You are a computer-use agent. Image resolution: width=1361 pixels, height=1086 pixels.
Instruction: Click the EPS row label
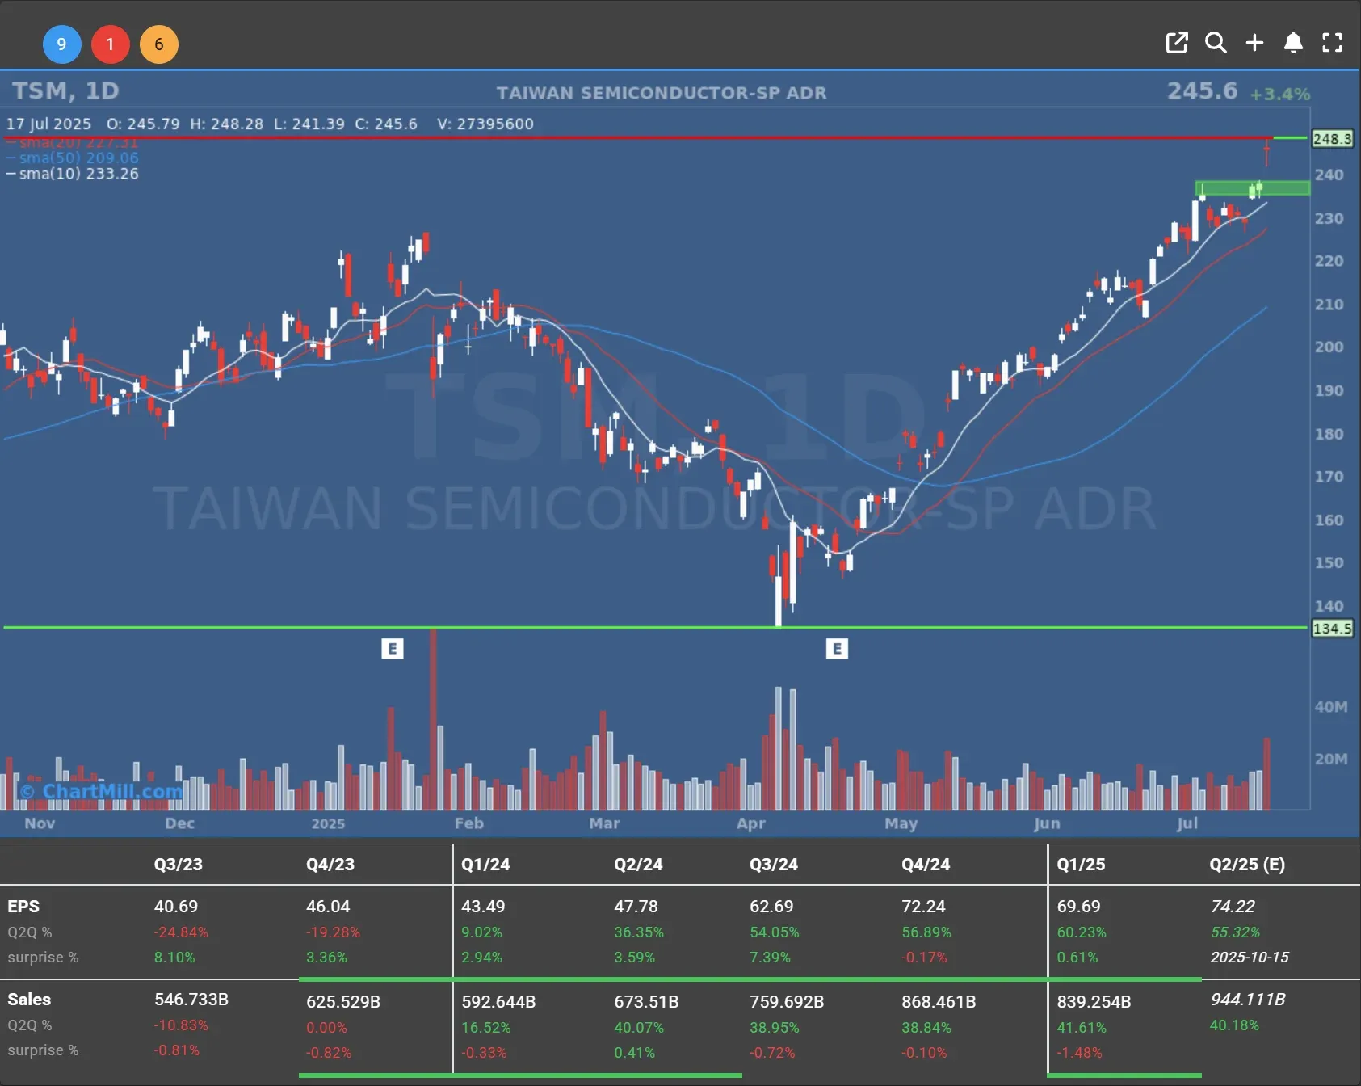pos(23,907)
